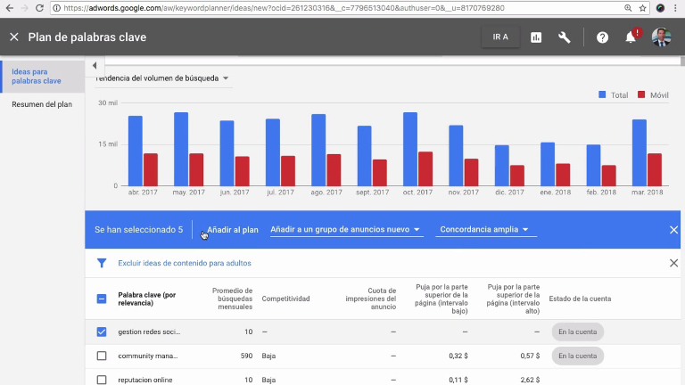Click the red Móvil legend swatch
Image resolution: width=685 pixels, height=385 pixels.
click(641, 94)
